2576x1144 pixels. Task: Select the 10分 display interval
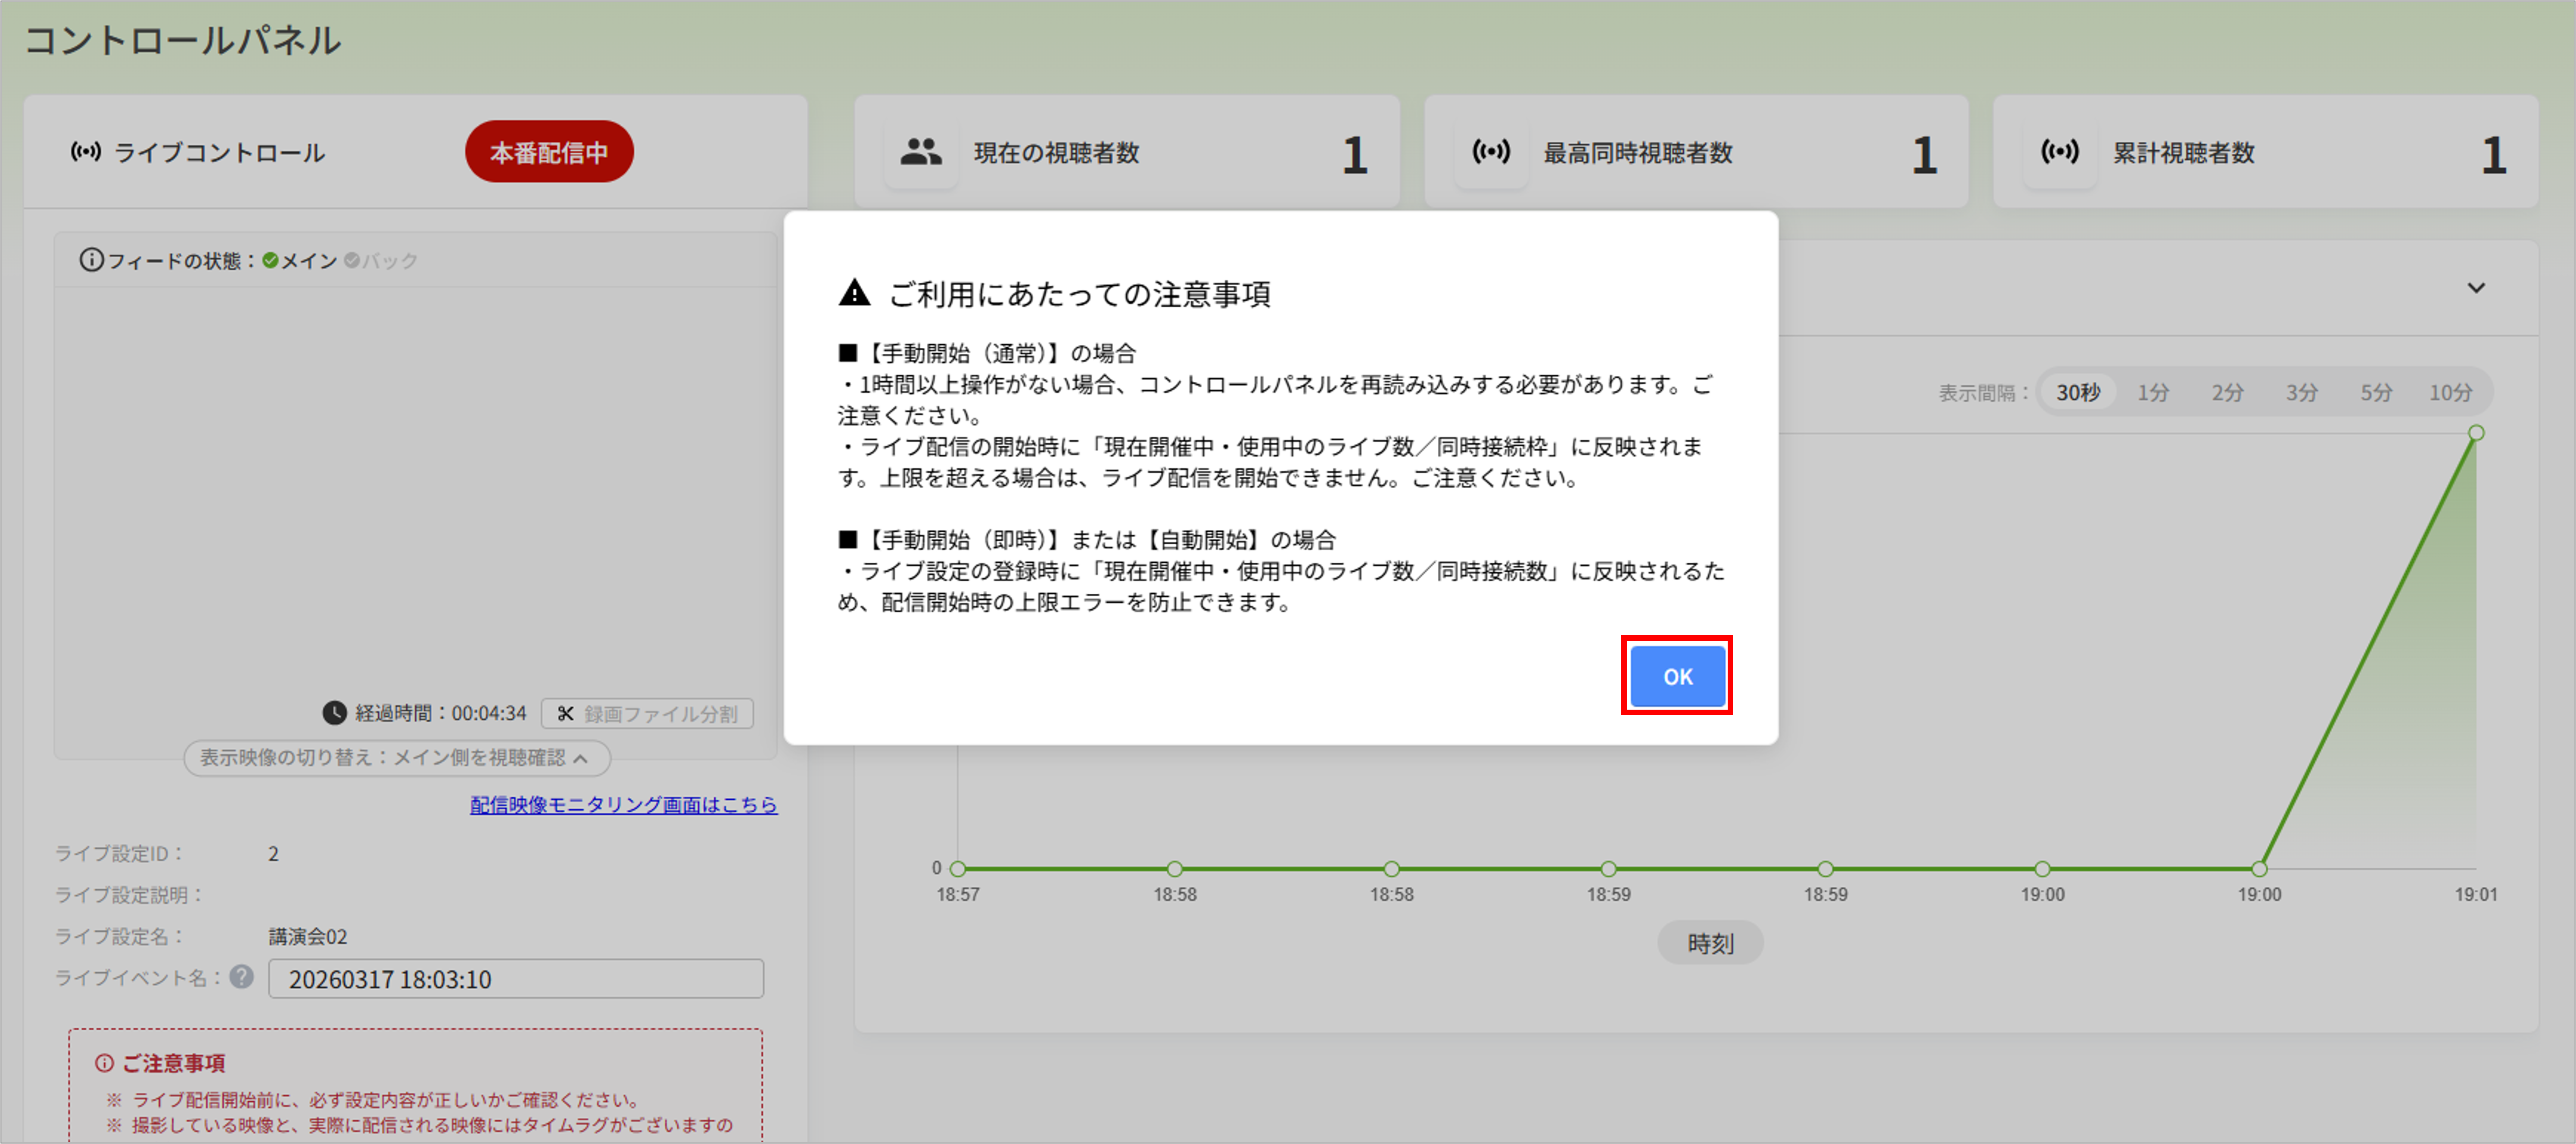tap(2450, 392)
